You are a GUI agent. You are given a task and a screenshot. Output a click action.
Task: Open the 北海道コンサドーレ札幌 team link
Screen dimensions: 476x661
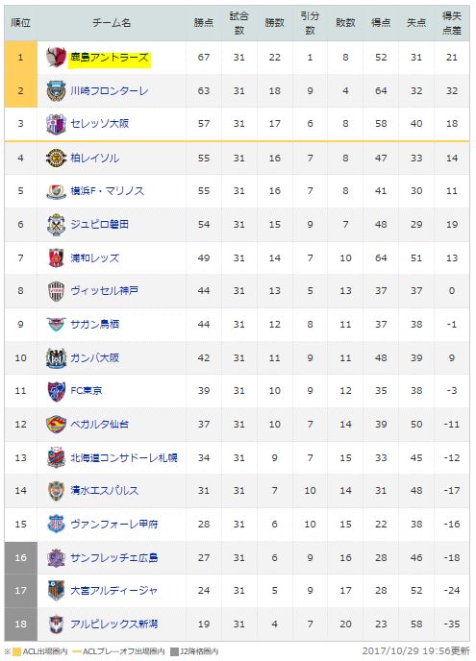coord(124,458)
